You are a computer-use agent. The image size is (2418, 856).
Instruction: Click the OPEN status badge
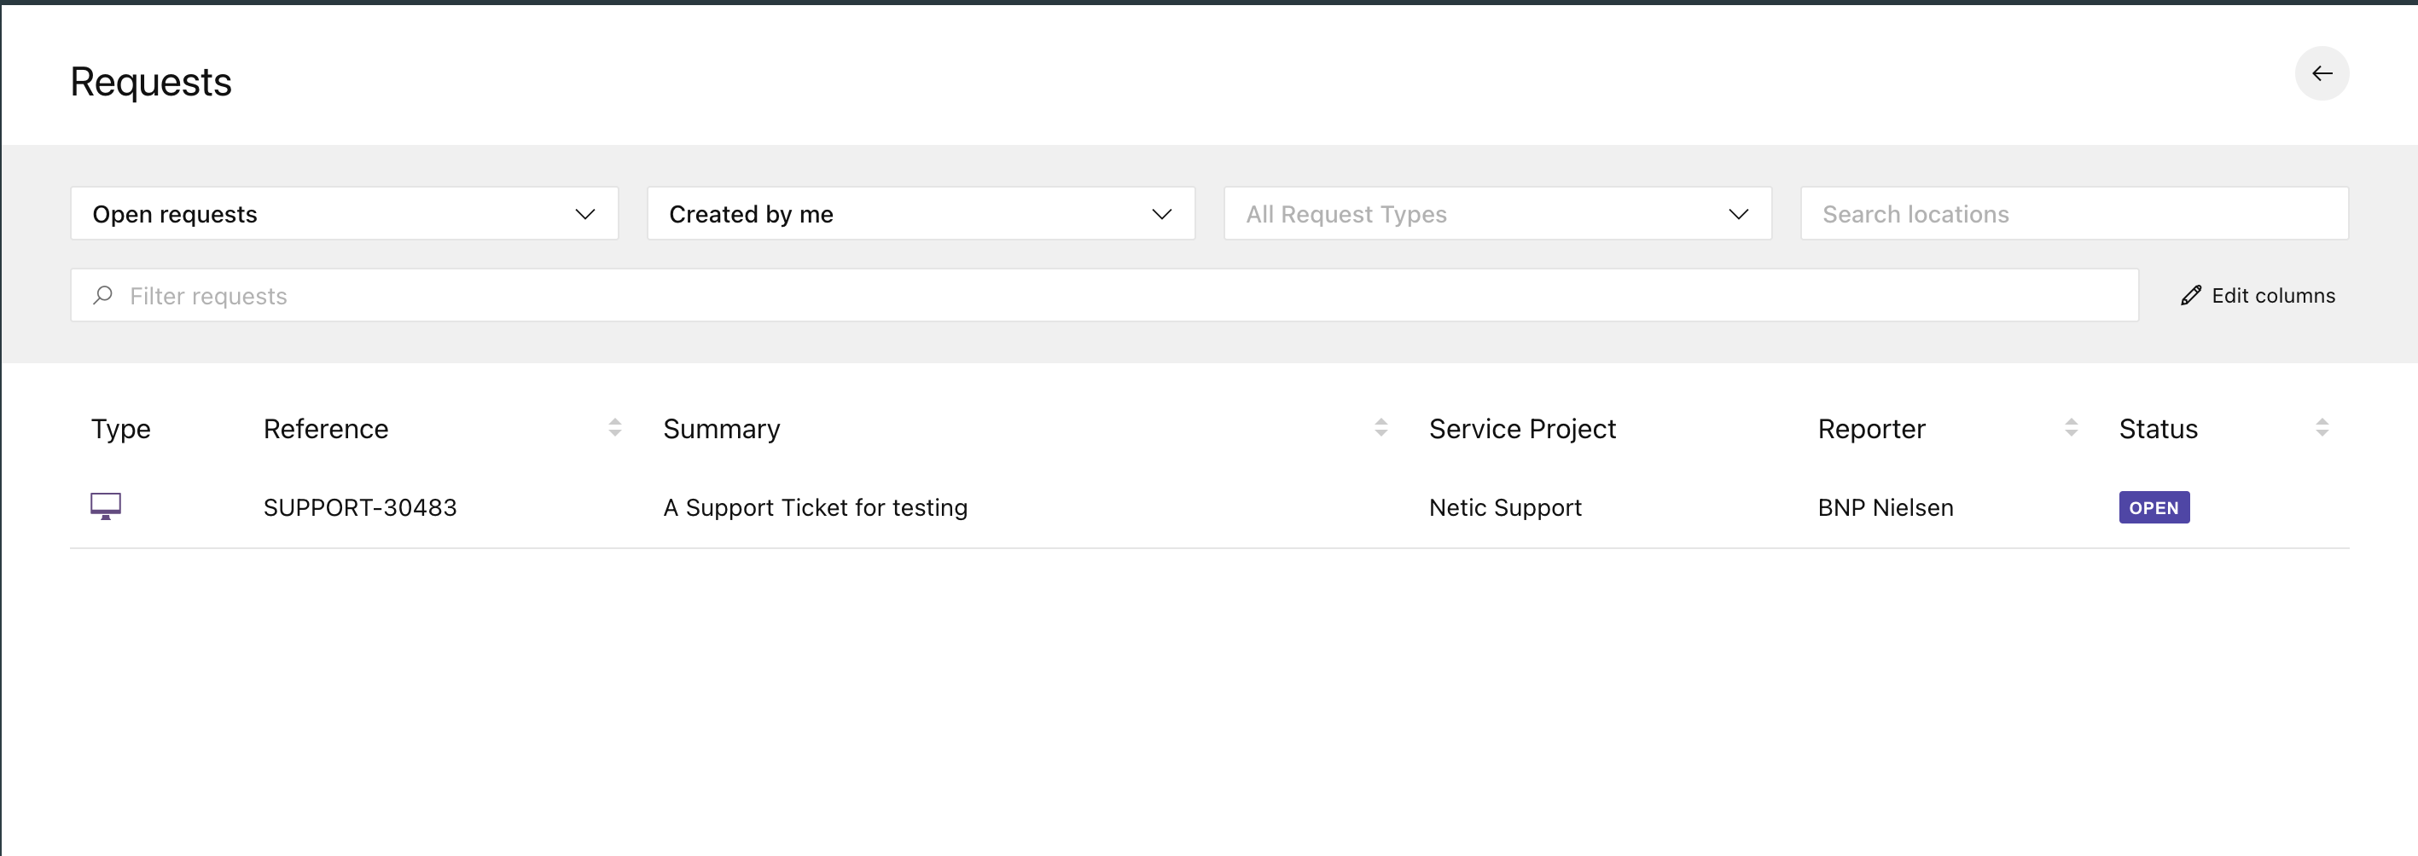pyautogui.click(x=2154, y=507)
